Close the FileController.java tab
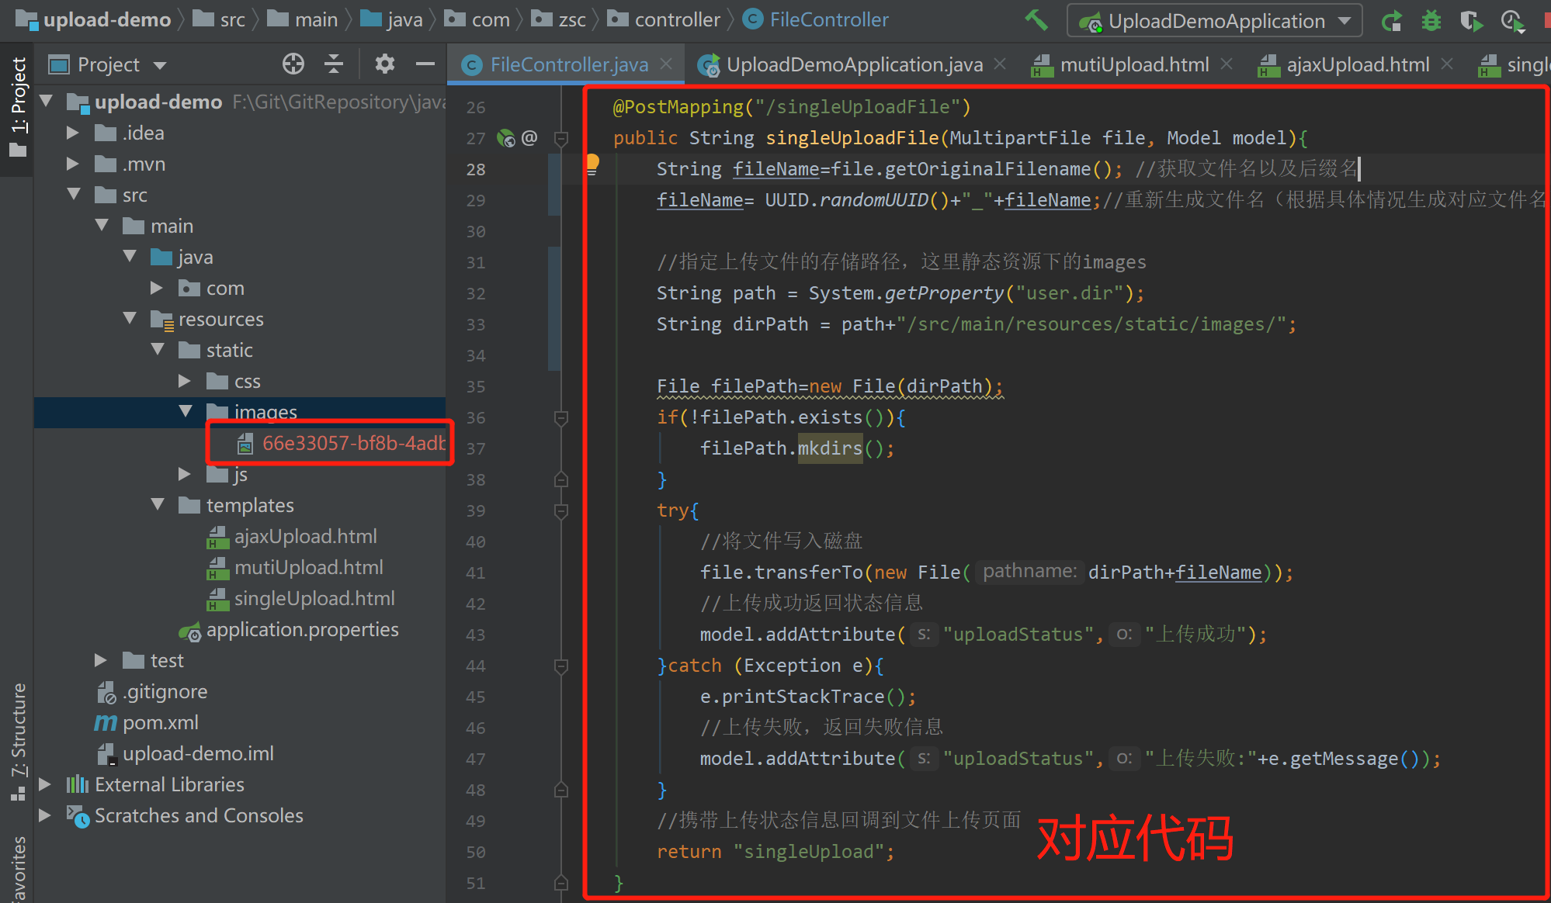Screen dimensions: 1551x903 point(666,64)
